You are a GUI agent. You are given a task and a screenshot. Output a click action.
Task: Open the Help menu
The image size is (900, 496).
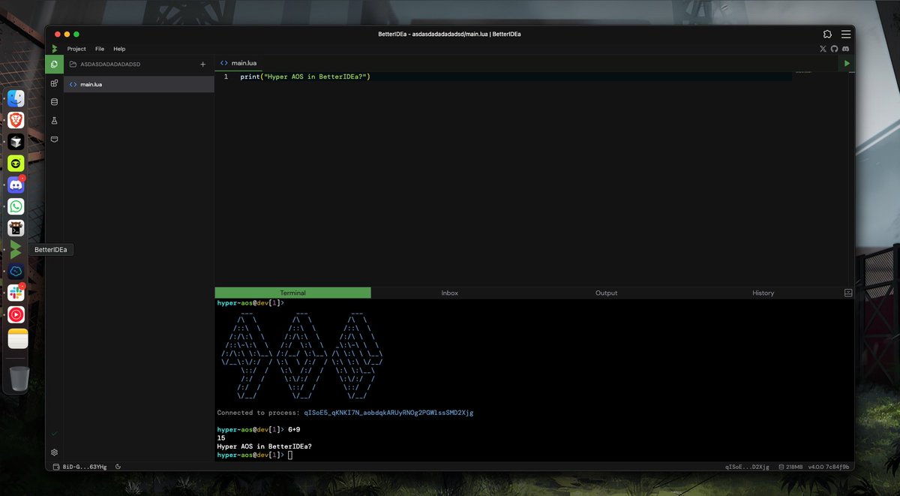pos(119,49)
